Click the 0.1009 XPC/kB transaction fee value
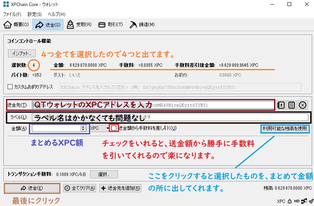This screenshot has height=206, width=314. coord(71,175)
